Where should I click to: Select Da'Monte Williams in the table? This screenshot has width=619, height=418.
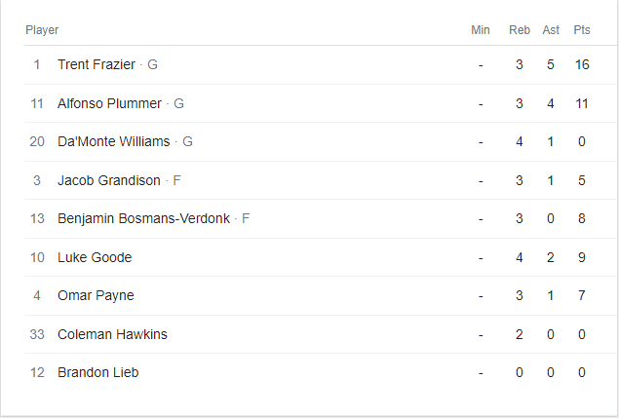113,141
